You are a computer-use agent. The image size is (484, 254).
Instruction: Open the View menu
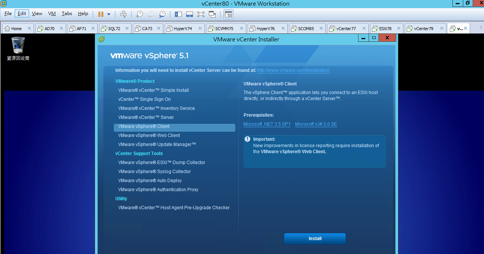(37, 14)
